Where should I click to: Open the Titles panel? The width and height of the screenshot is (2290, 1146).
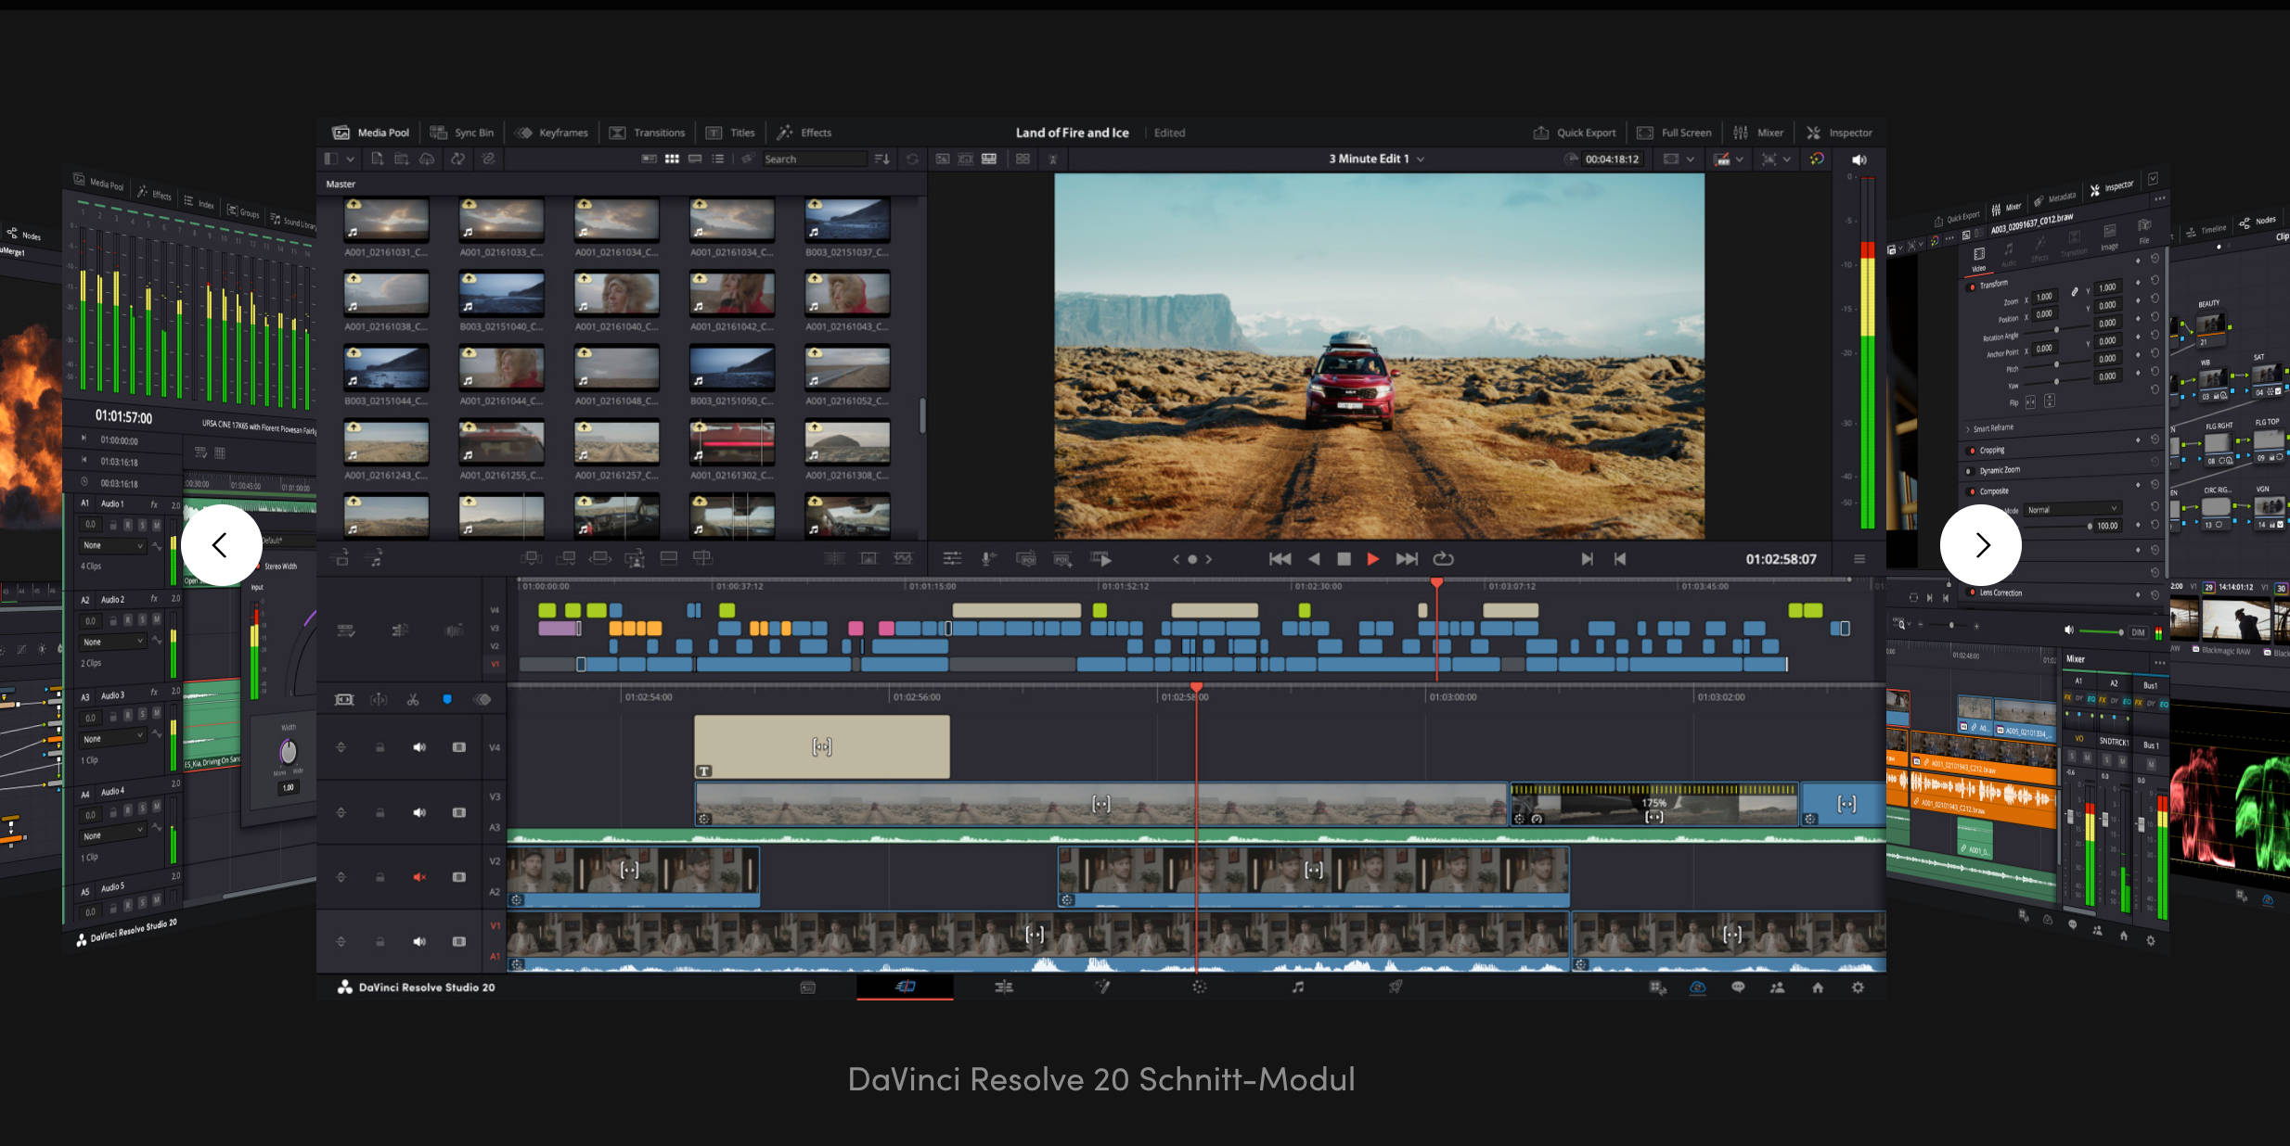click(x=731, y=132)
